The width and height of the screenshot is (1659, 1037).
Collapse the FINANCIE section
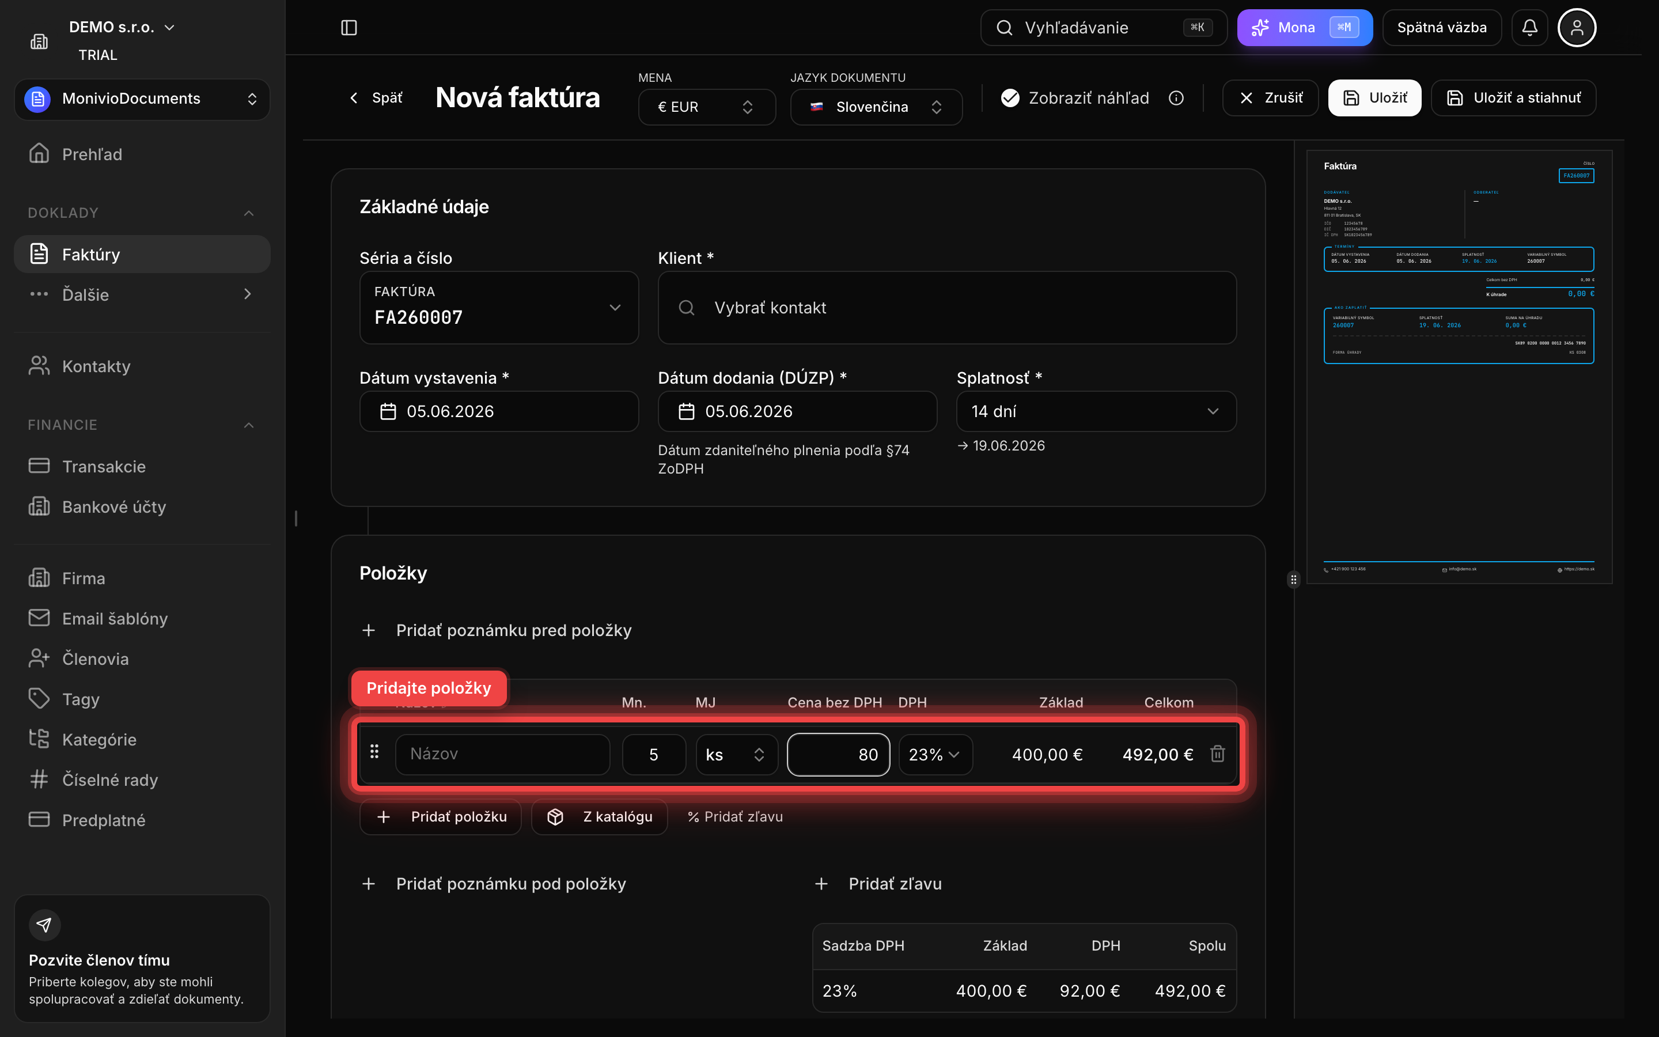point(142,425)
